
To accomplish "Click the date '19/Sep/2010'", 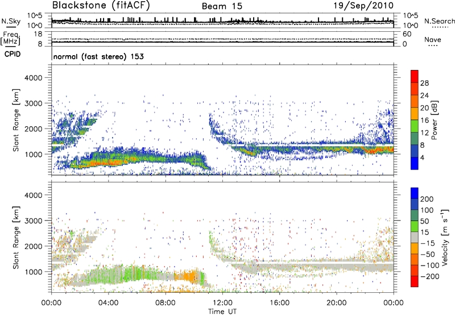I will 363,6.
